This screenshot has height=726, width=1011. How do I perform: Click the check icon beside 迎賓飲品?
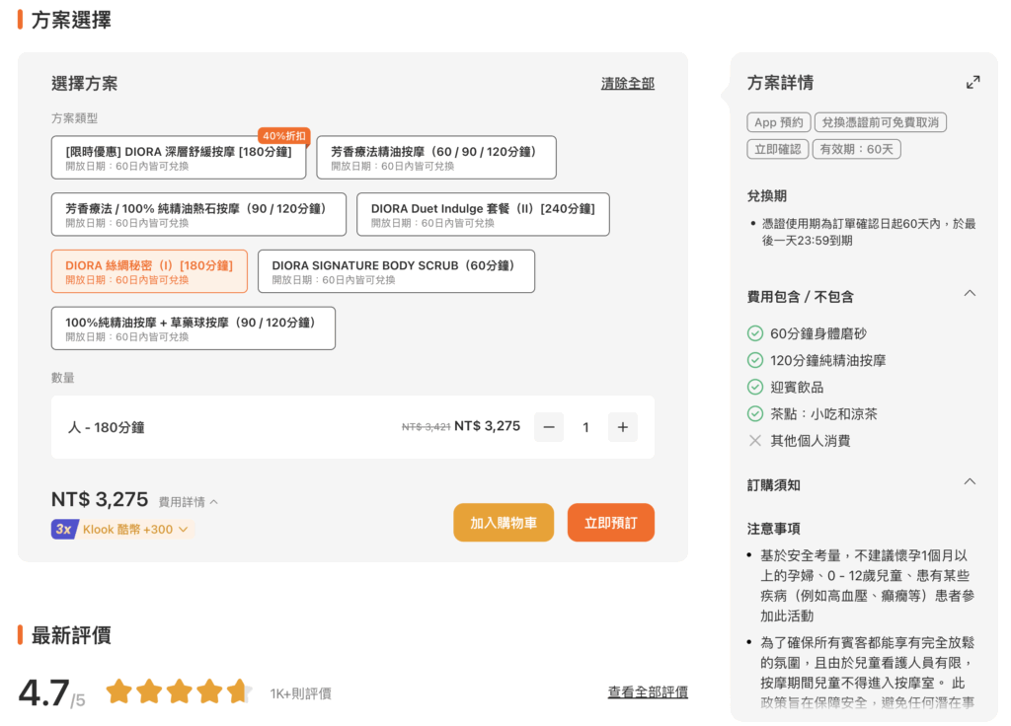point(755,387)
